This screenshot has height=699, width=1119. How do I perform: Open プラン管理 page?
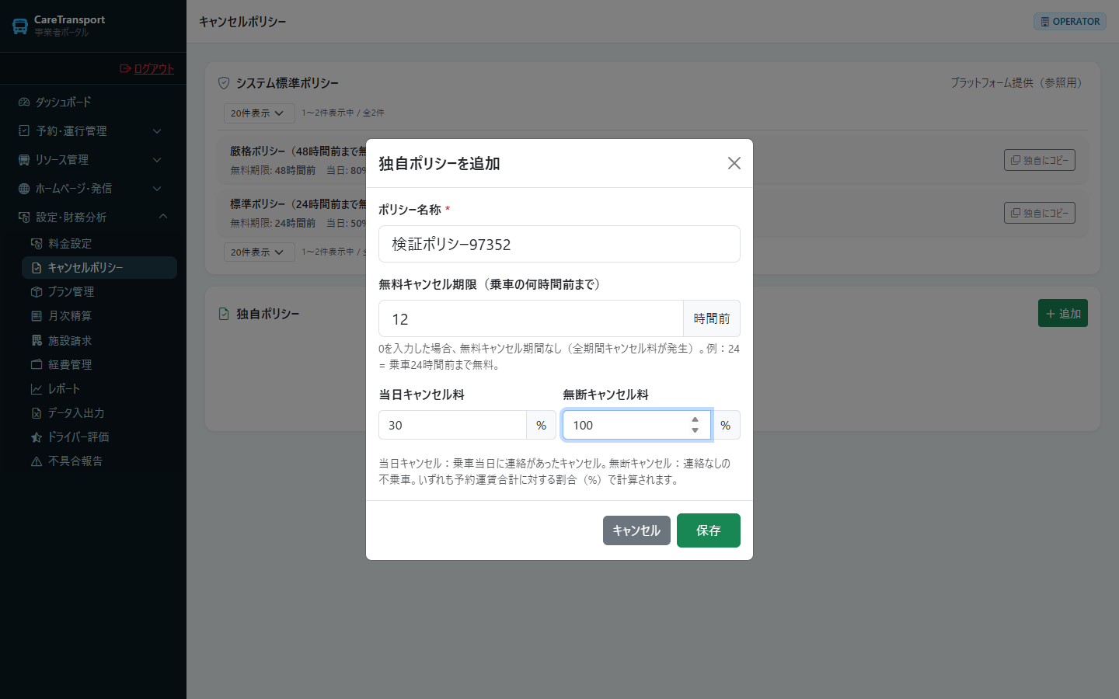[99, 291]
